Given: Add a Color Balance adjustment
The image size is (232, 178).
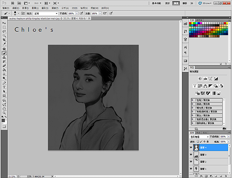Looking at the screenshot, I should point(205,86).
